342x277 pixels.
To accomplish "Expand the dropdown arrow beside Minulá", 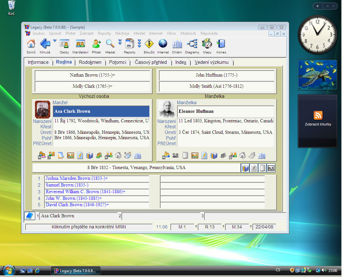I will coord(55,41).
